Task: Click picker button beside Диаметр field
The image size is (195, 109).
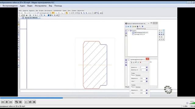Action: point(147,70)
